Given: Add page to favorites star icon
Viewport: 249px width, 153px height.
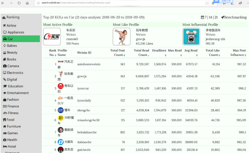Looking at the screenshot, I should coord(213,3).
